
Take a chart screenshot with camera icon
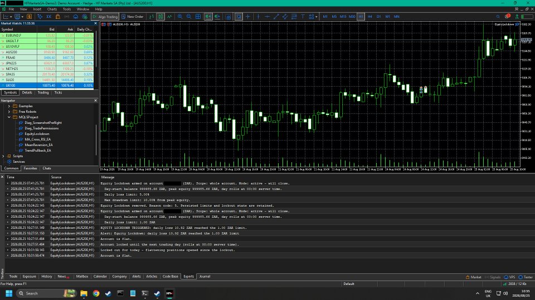228,16
